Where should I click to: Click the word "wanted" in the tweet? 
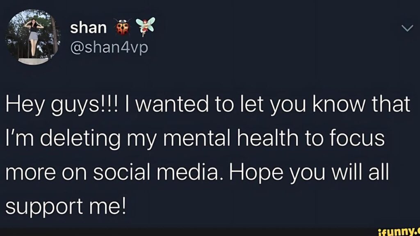[x=172, y=104]
